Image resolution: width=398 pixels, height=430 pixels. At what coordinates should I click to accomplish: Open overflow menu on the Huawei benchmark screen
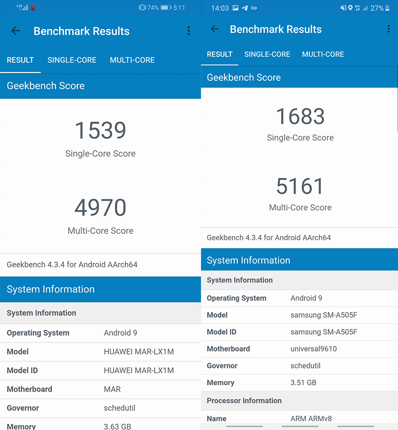coord(189,31)
